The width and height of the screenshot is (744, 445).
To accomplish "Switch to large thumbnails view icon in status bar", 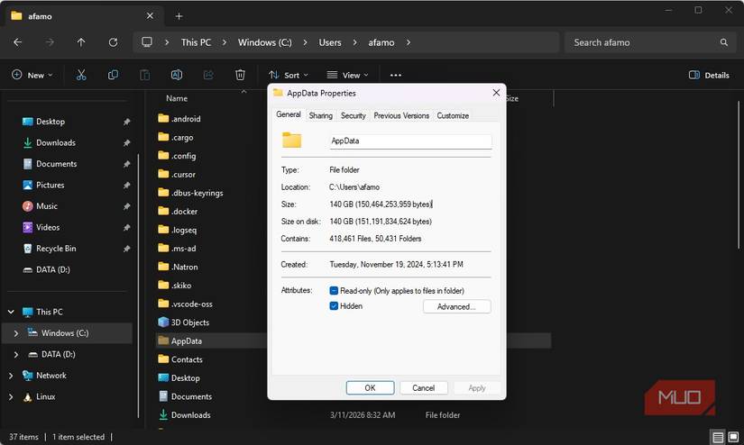I will tap(733, 437).
